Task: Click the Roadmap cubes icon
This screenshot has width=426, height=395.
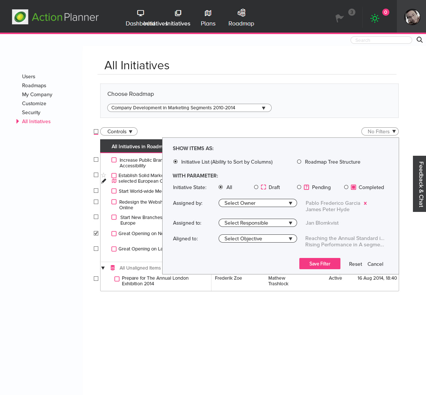Action: click(241, 13)
